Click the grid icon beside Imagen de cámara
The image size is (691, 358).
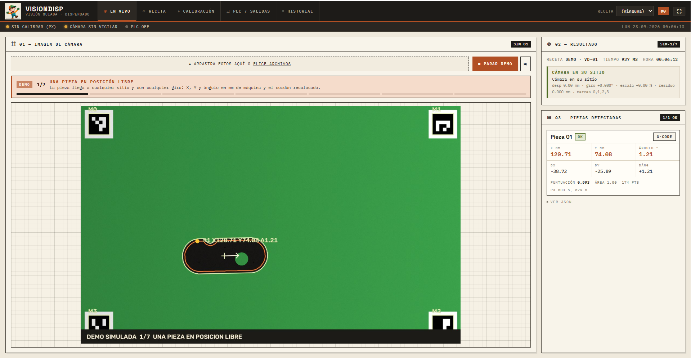14,44
